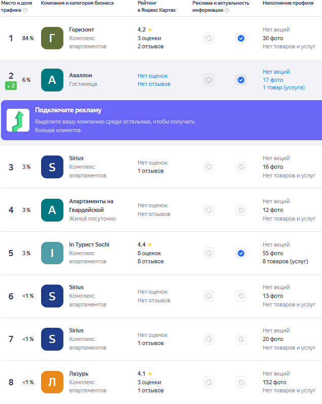Click company name 'Лазурь'
322x404 pixels.
click(79, 374)
